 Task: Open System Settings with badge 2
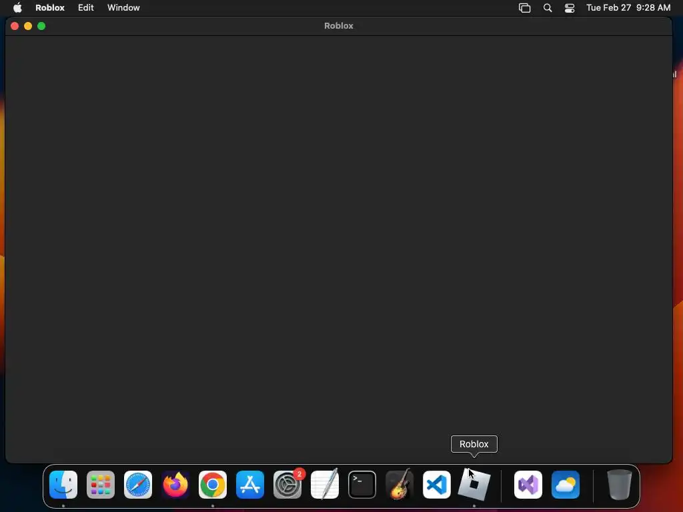[287, 485]
